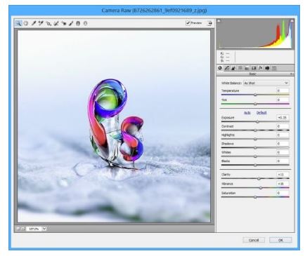The height and width of the screenshot is (256, 305).
Task: Click the Shadows slider handle
Action: [x=255, y=147]
